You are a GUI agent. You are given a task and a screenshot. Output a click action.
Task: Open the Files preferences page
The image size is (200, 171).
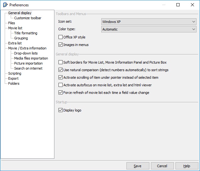click(x=12, y=23)
